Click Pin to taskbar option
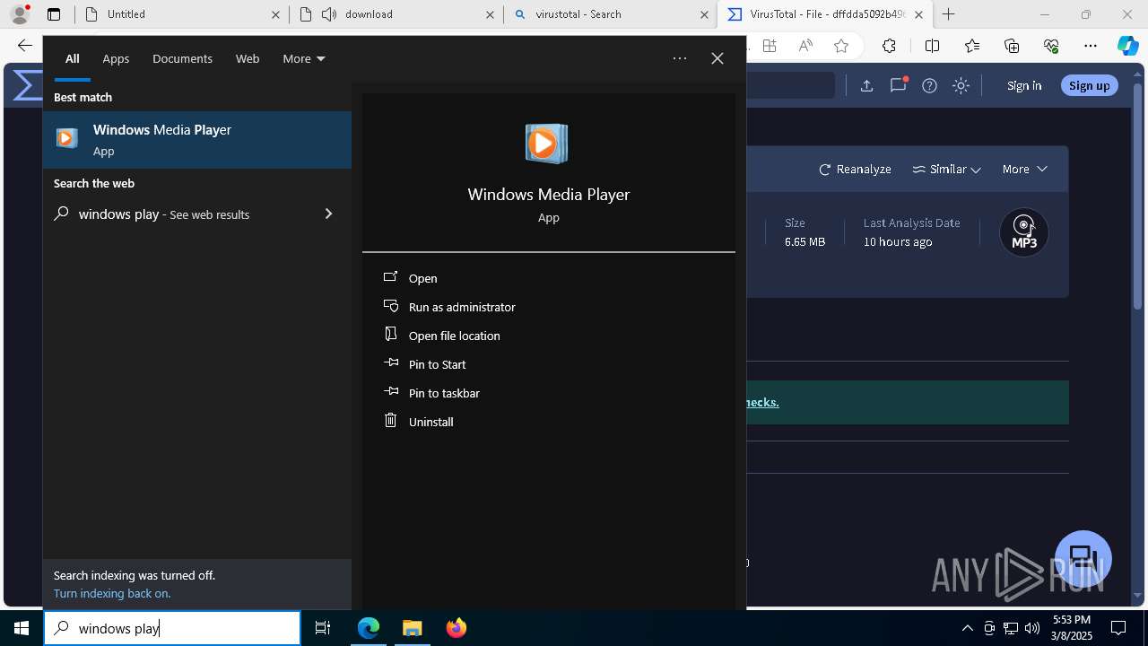 click(444, 393)
